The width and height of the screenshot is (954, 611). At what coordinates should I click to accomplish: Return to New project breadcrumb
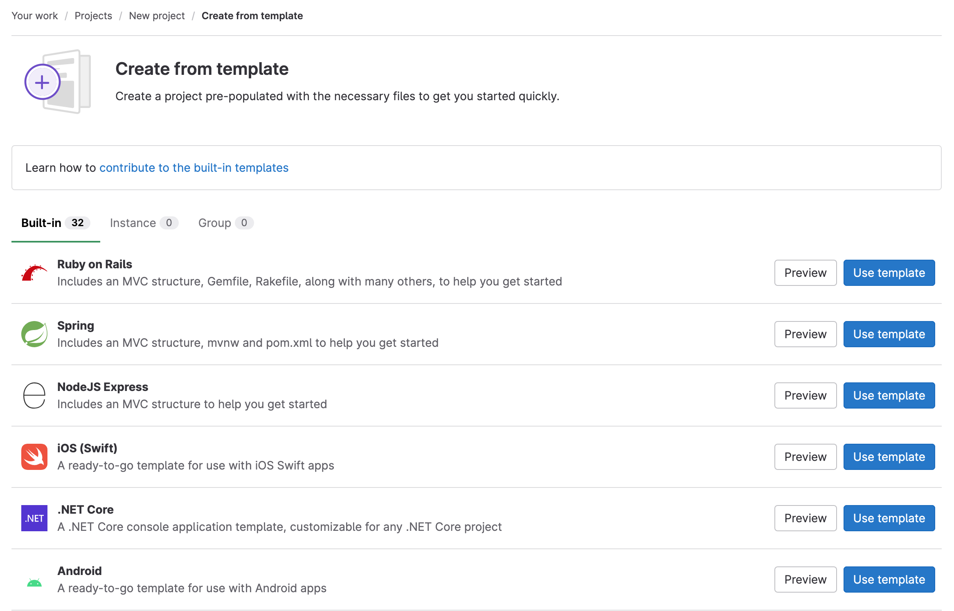point(157,16)
